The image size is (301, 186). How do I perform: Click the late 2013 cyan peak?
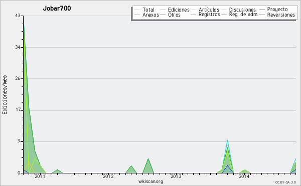(227, 140)
